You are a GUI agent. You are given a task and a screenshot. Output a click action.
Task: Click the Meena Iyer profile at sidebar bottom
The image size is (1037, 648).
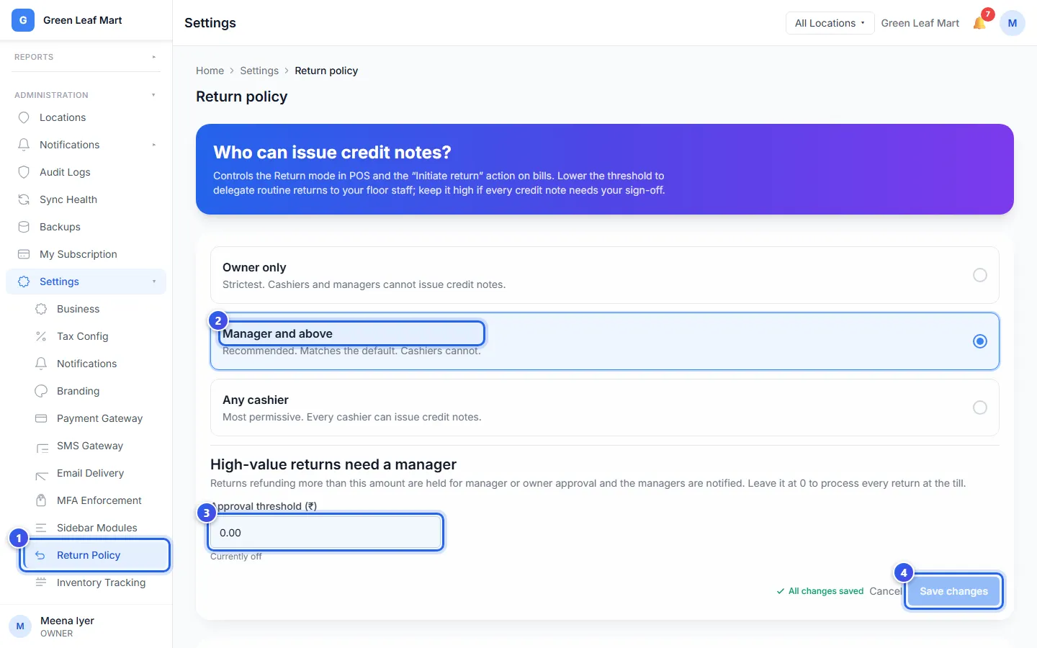[x=86, y=626]
